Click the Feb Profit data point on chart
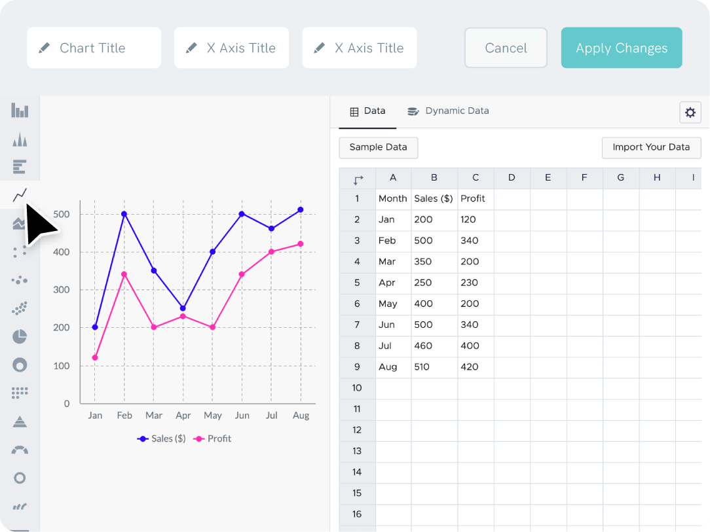This screenshot has height=532, width=710. [x=124, y=275]
